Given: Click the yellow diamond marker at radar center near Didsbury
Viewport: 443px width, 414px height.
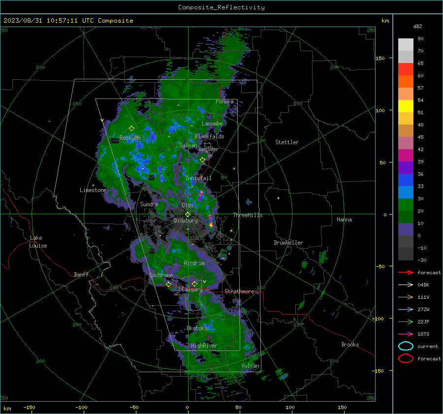Looking at the screenshot, I should (x=188, y=215).
